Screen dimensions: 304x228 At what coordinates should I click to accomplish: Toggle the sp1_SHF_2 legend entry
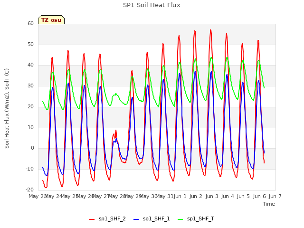point(107,218)
